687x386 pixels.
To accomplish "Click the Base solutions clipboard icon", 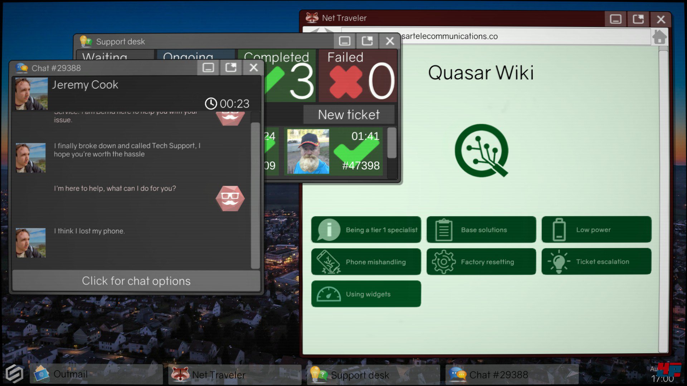I will (x=444, y=230).
